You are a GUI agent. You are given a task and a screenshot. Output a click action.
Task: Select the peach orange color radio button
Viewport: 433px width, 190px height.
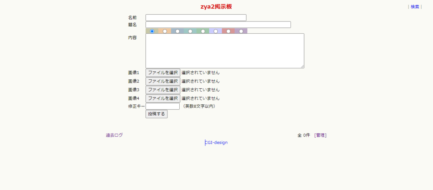coord(165,31)
